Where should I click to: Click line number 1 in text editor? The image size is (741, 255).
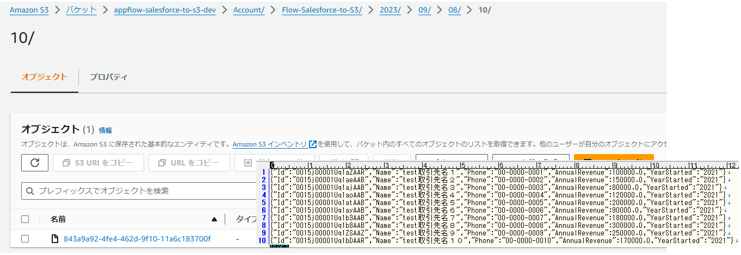pos(264,172)
